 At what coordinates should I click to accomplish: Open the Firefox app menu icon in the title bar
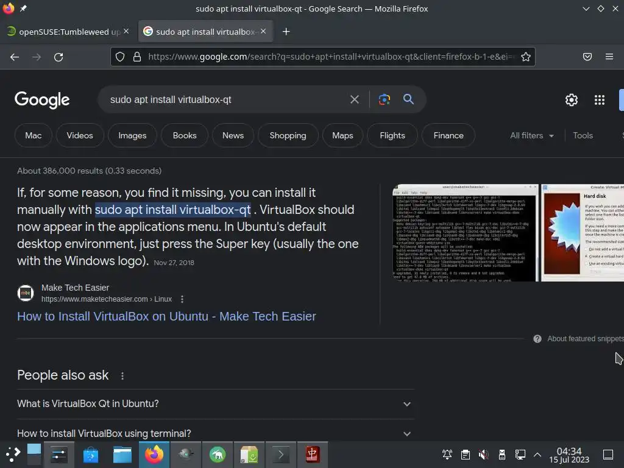point(9,9)
